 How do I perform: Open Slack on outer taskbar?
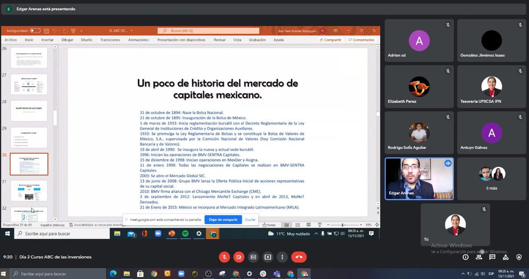point(263,274)
